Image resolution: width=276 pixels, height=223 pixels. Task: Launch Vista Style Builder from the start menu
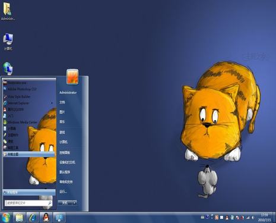(x=17, y=97)
